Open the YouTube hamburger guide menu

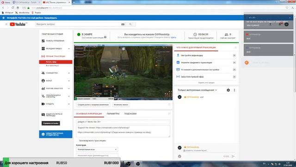point(6,24)
